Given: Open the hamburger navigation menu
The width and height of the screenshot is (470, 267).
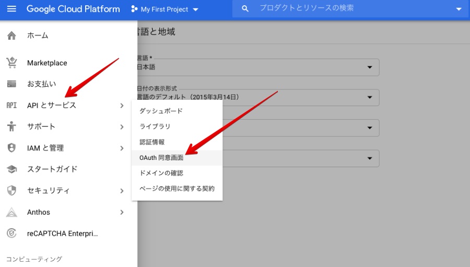Looking at the screenshot, I should click(x=11, y=9).
